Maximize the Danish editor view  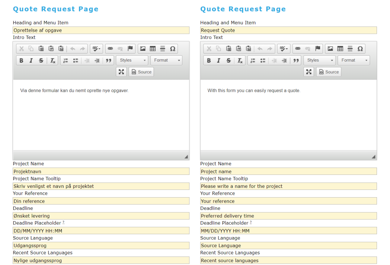pos(121,72)
